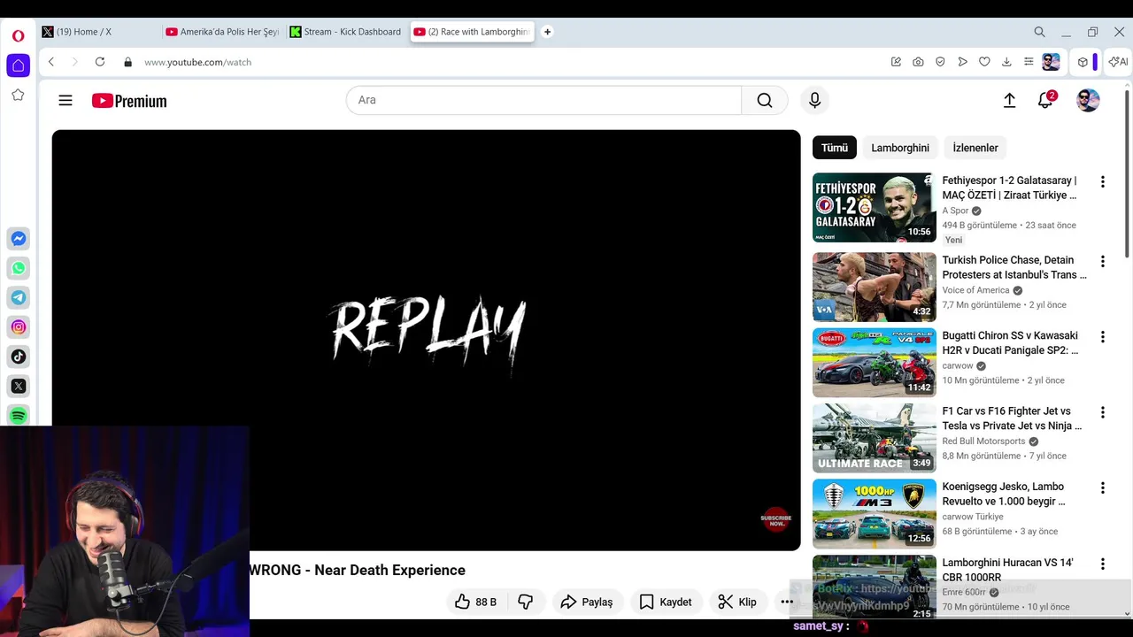Image resolution: width=1133 pixels, height=637 pixels.
Task: Open the downloads panel
Action: point(1006,62)
